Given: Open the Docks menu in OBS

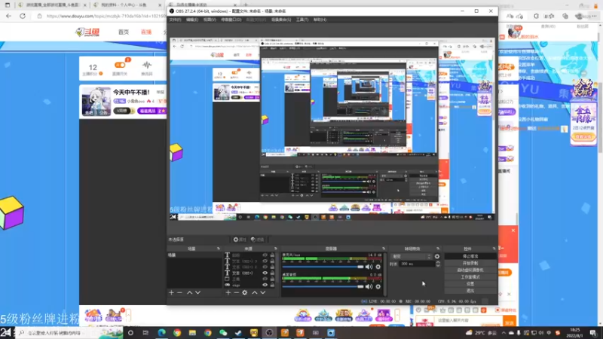Looking at the screenshot, I should tap(231, 20).
